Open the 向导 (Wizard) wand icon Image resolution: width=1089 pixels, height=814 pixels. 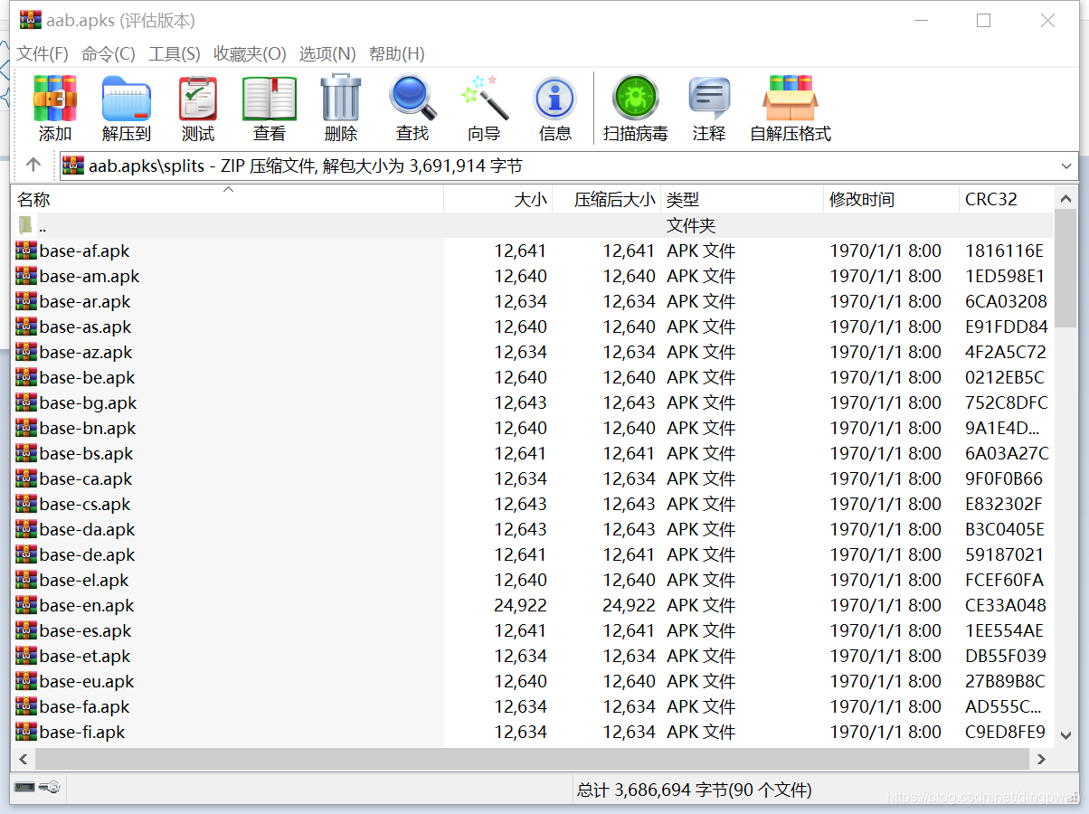coord(484,98)
